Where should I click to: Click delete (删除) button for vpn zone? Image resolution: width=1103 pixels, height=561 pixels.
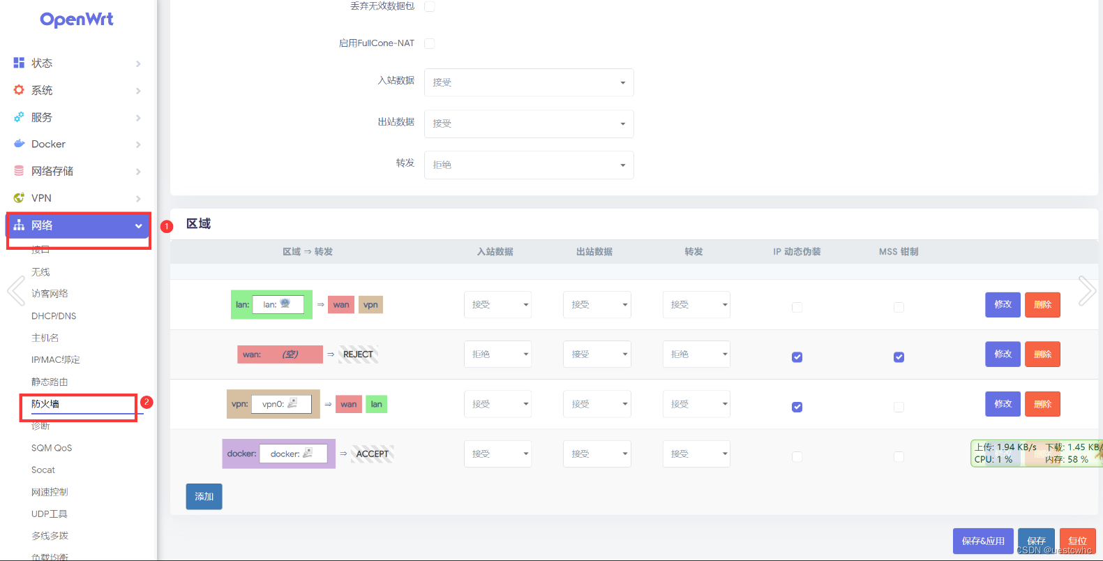pos(1042,404)
